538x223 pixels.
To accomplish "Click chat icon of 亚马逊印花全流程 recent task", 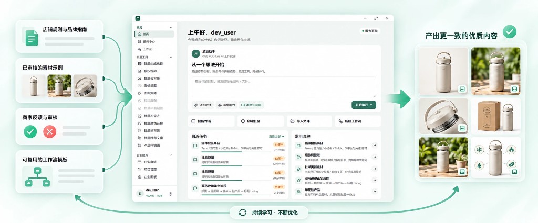I will click(x=195, y=189).
